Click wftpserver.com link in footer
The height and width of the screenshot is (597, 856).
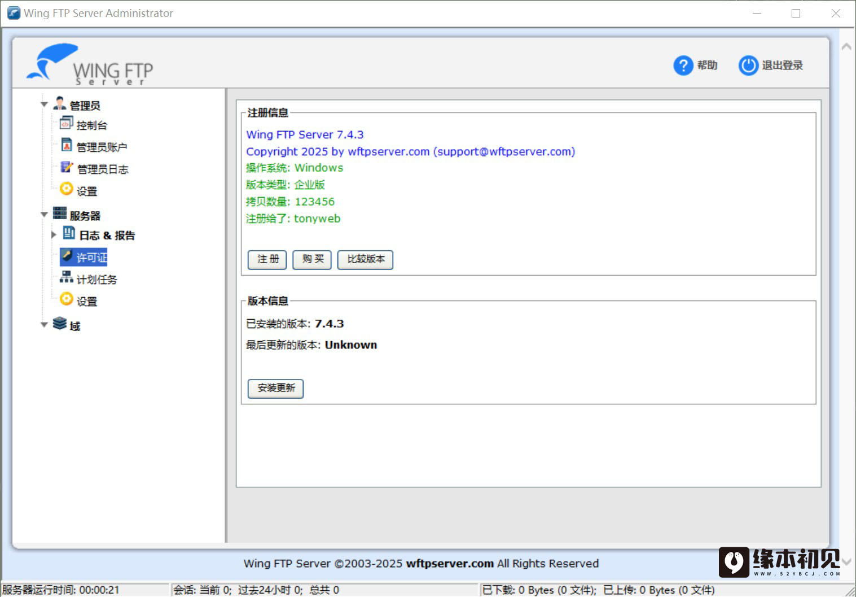point(450,564)
